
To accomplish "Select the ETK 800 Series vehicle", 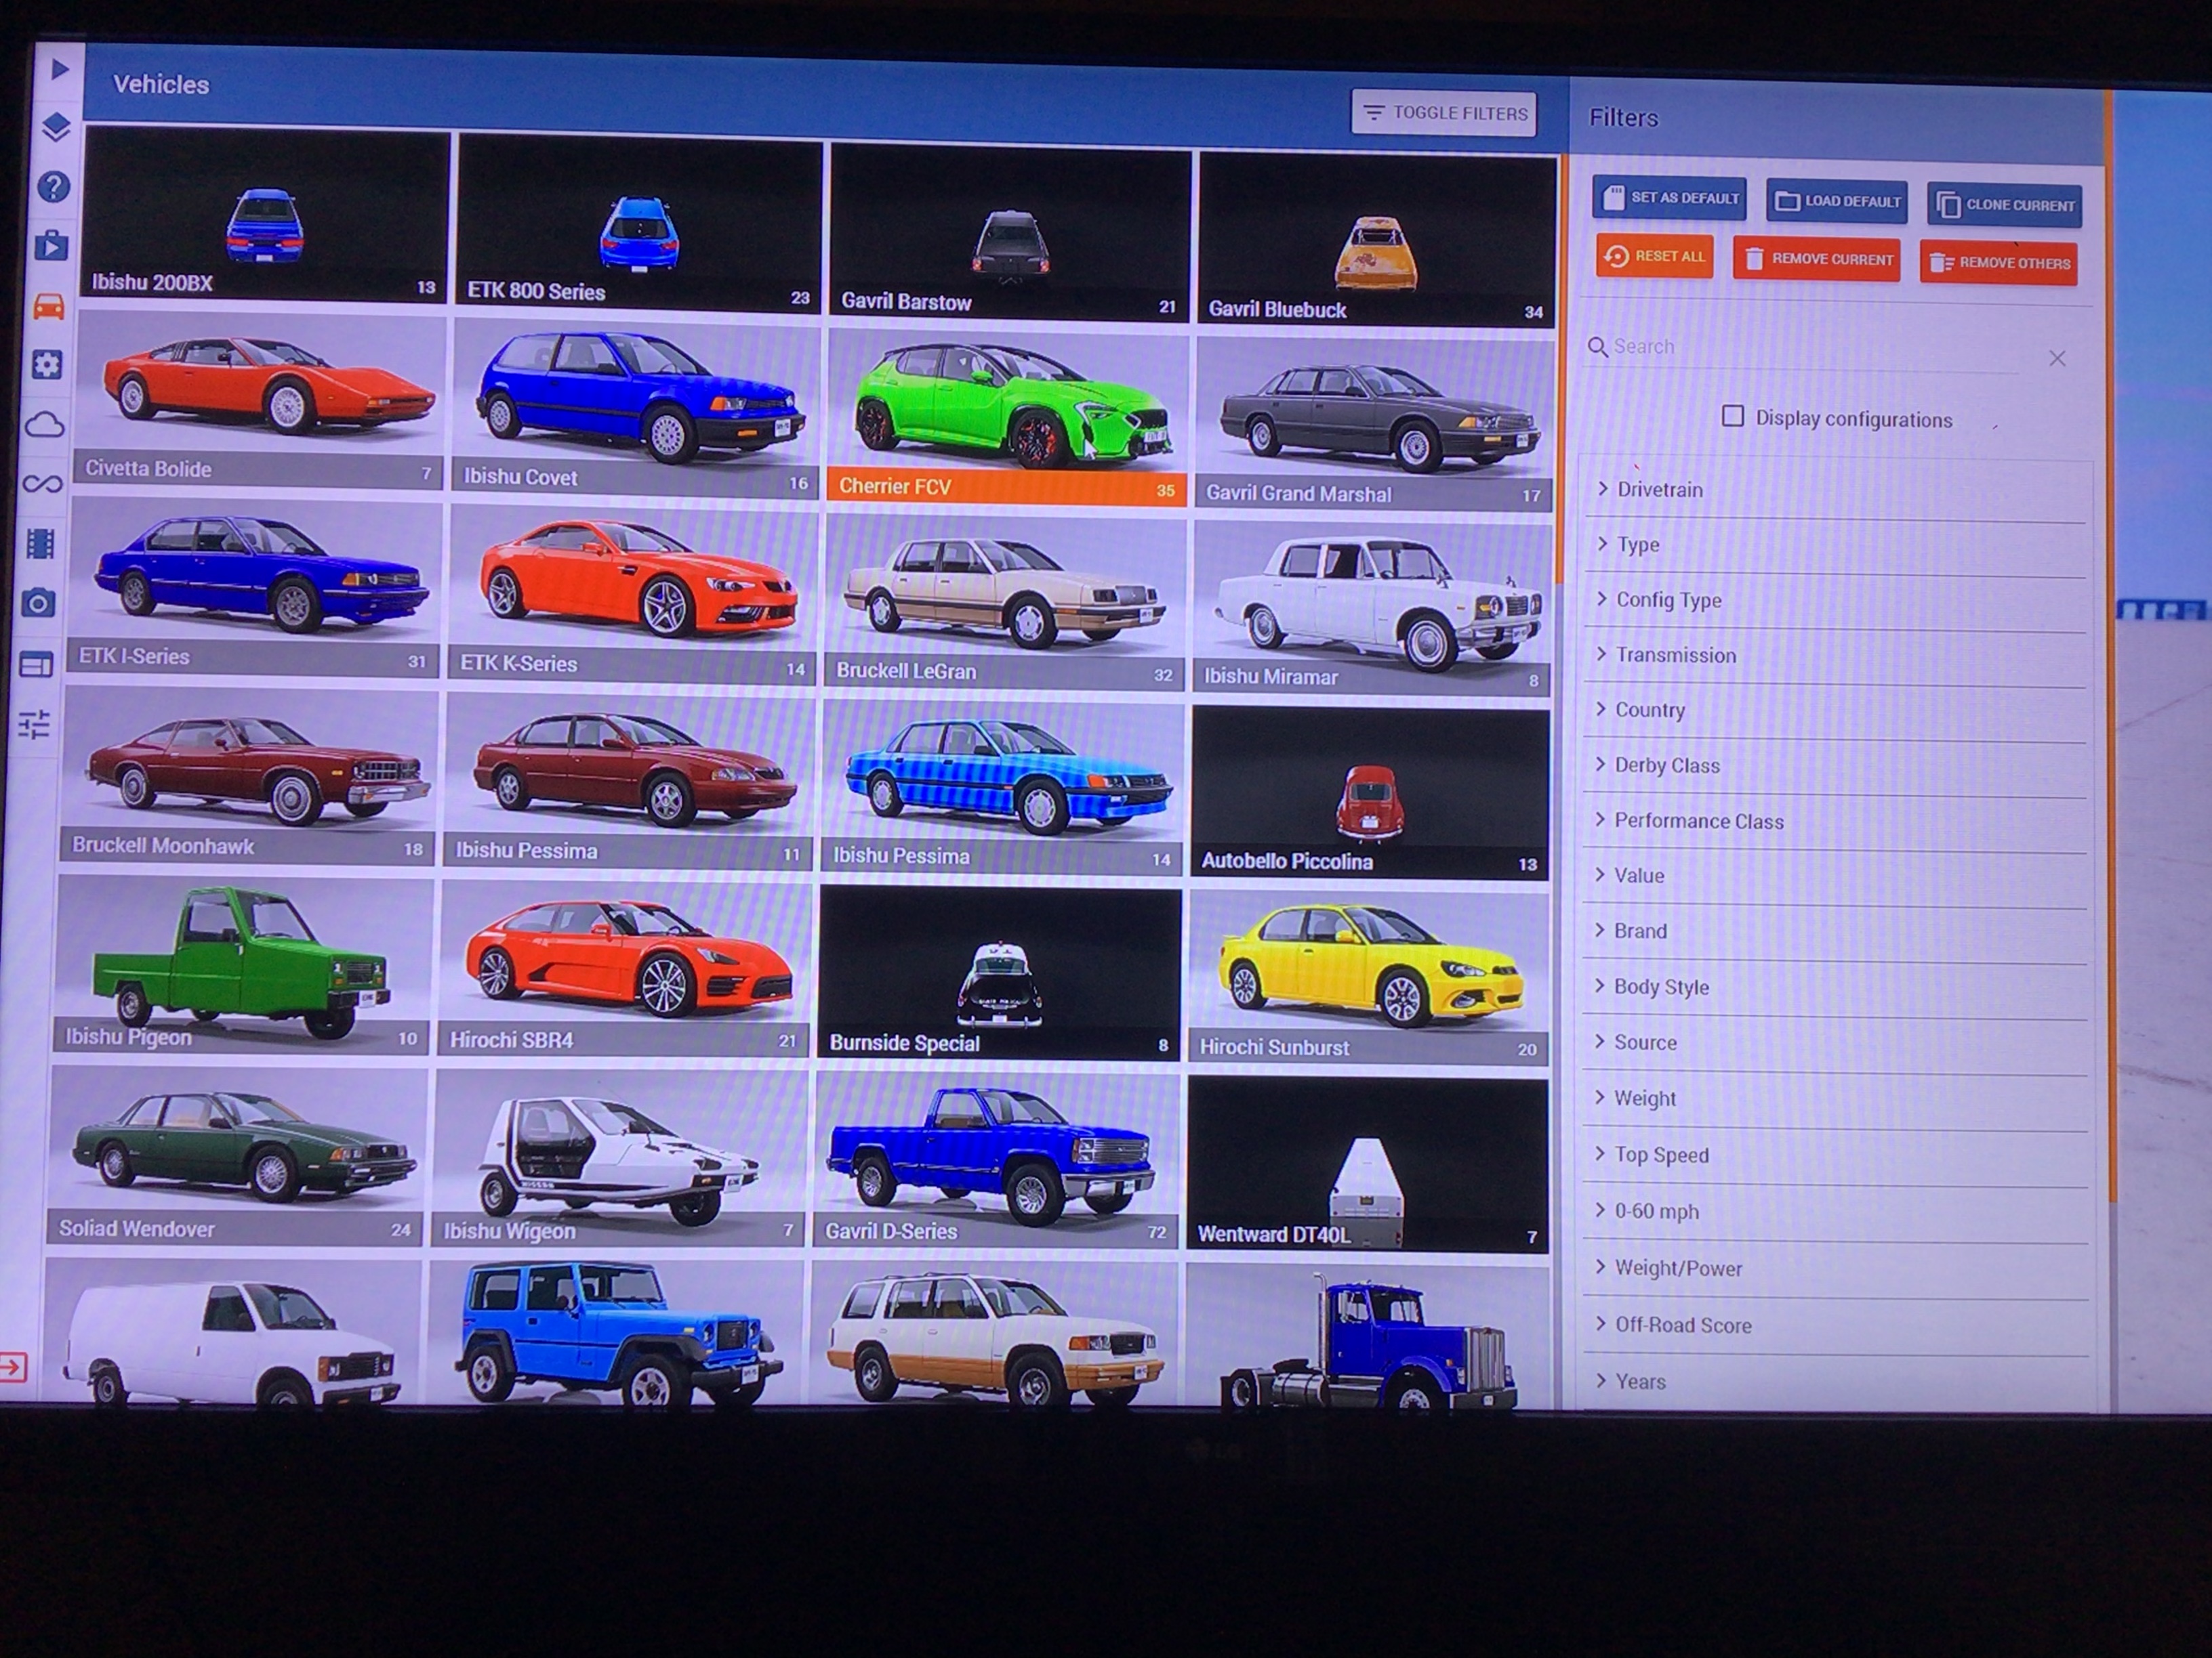I will click(640, 224).
